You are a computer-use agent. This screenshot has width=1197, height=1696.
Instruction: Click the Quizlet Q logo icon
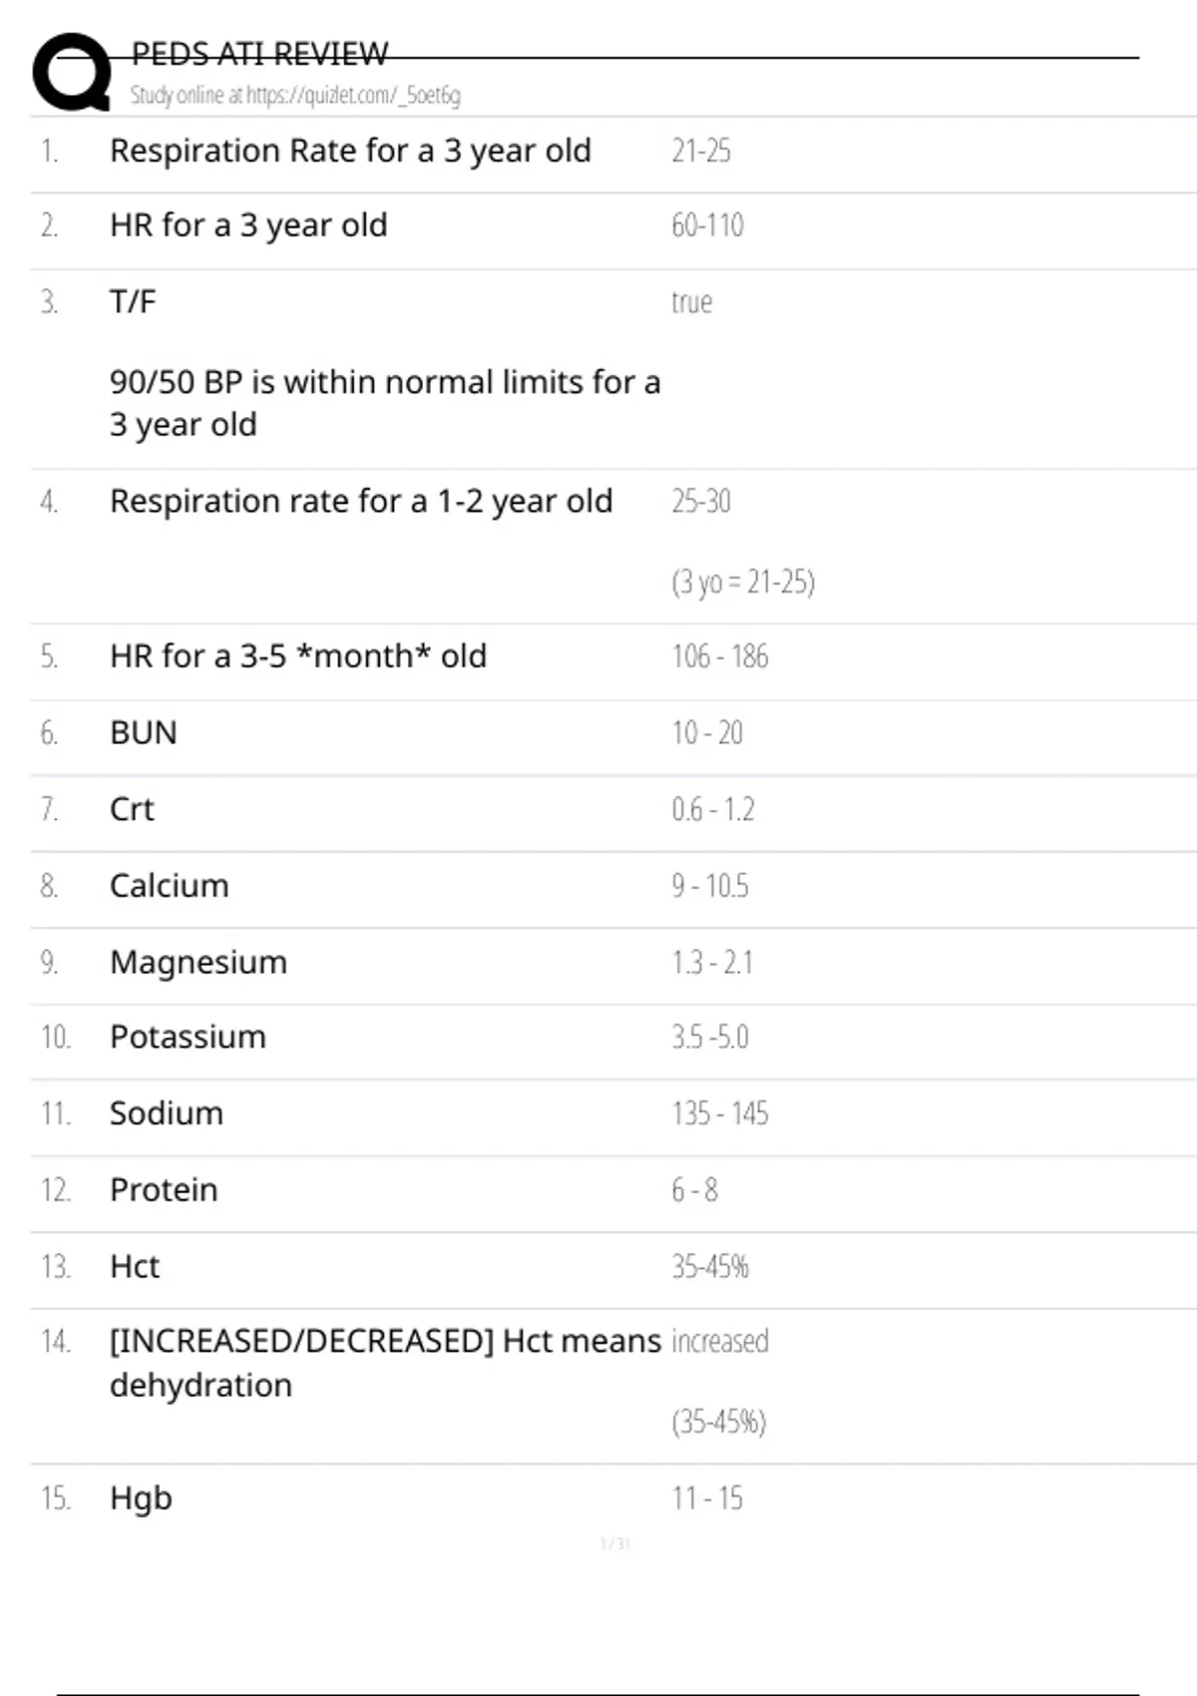click(72, 72)
